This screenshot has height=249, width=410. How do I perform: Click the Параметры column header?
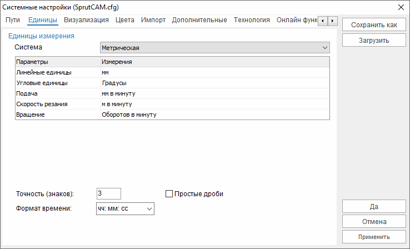coord(58,62)
